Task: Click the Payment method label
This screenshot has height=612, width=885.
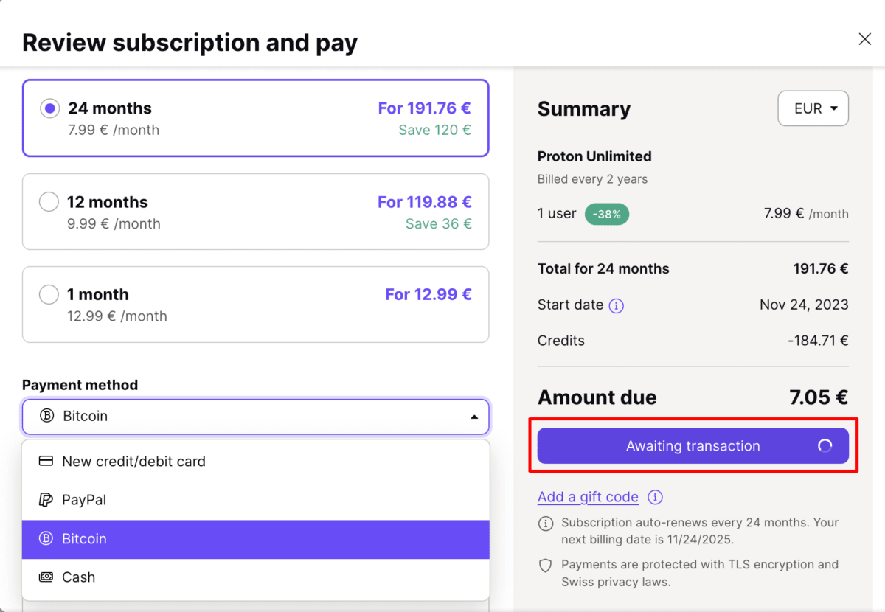Action: pos(80,385)
